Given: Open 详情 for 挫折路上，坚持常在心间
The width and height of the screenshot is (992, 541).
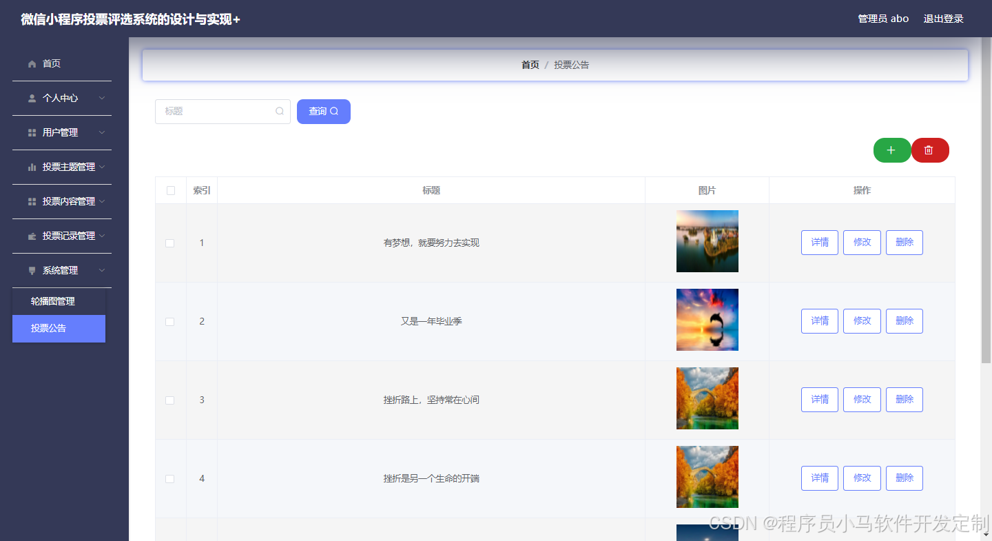Looking at the screenshot, I should pos(820,400).
